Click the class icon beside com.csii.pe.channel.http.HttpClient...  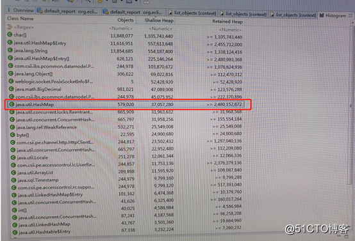pyautogui.click(x=13, y=143)
